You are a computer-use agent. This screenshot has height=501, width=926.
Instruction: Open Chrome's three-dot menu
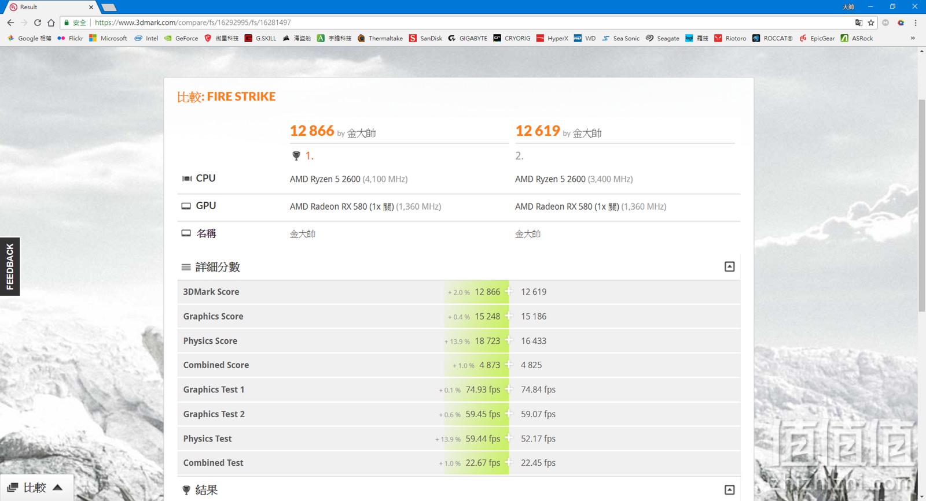(x=916, y=23)
